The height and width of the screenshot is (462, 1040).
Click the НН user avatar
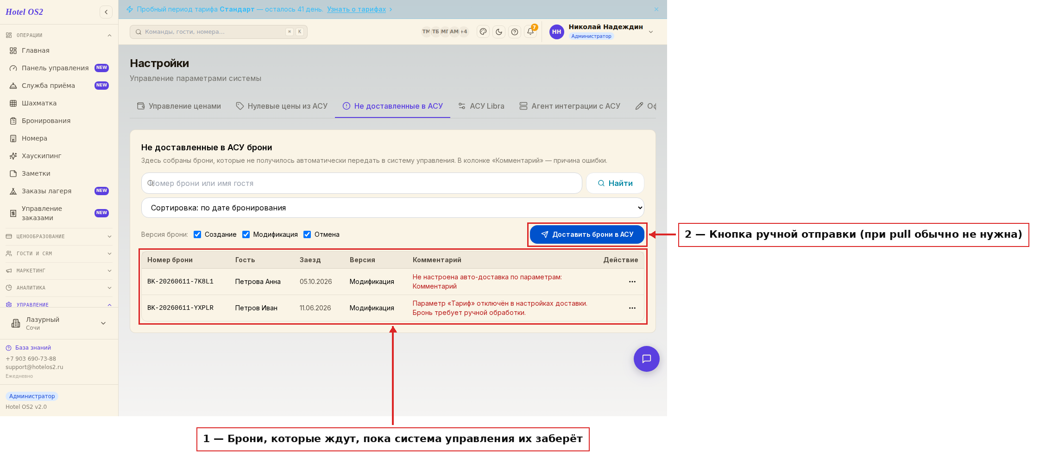[x=557, y=32]
